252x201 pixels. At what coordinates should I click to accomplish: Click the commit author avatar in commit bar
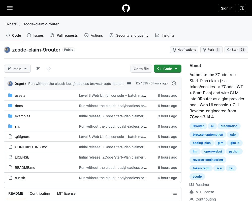coord(10,83)
